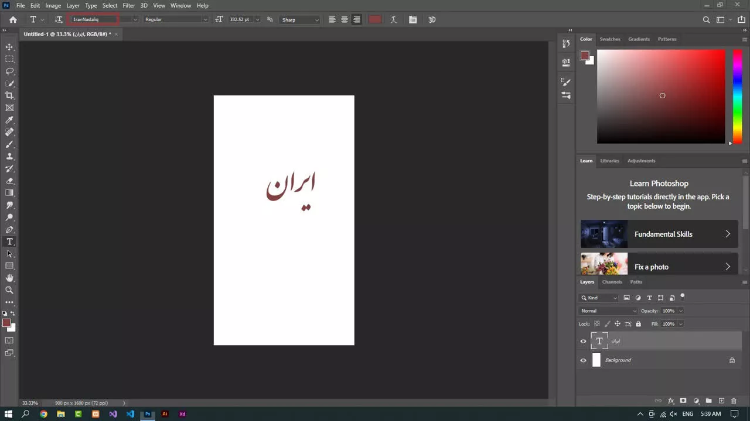Open the Search icon at top right
Screen dimensions: 750x421
click(x=706, y=19)
